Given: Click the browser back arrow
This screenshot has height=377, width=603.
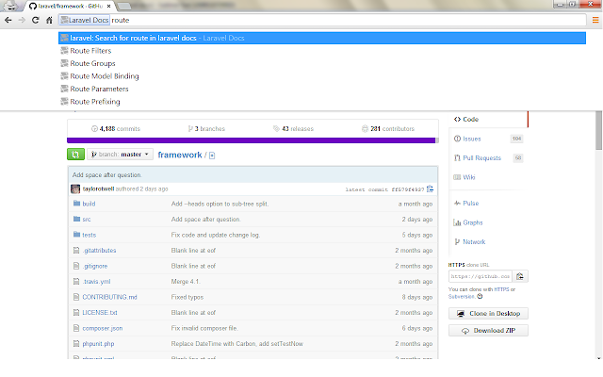Looking at the screenshot, I should click(x=8, y=20).
